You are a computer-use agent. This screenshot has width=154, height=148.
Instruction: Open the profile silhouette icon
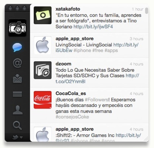(18, 110)
